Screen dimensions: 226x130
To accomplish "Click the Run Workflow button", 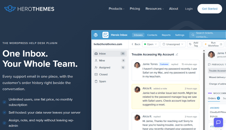I will pos(213,44).
